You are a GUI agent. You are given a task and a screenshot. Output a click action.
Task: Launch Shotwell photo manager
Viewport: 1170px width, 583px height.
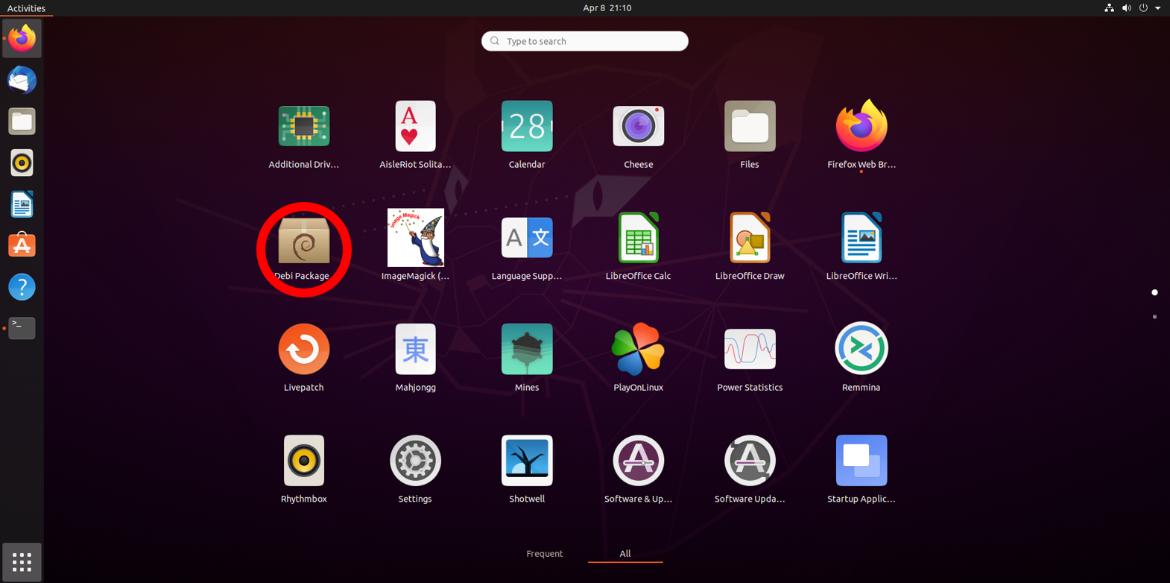(x=527, y=461)
